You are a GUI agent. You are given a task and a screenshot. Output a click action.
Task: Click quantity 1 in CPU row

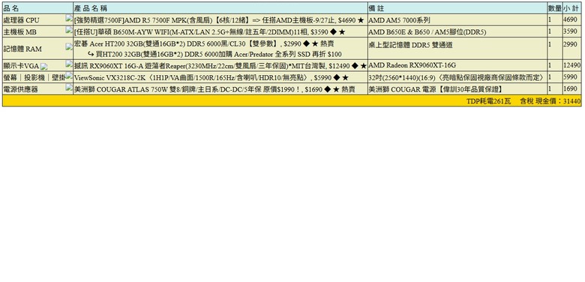550,20
